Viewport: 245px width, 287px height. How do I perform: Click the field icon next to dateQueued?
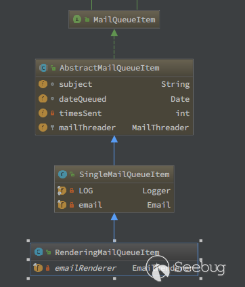43,98
